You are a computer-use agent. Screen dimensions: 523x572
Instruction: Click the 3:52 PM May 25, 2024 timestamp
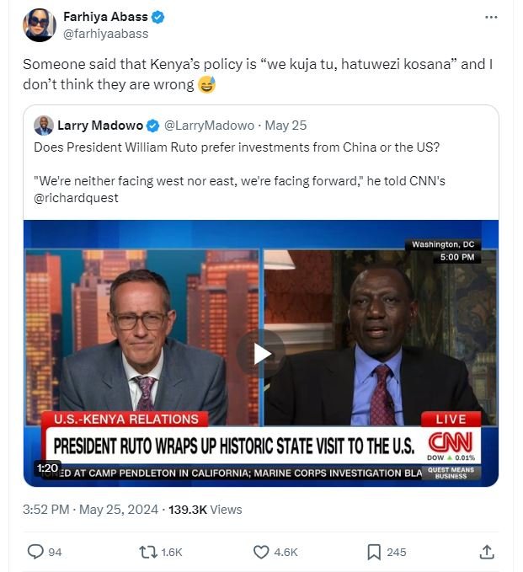(90, 510)
